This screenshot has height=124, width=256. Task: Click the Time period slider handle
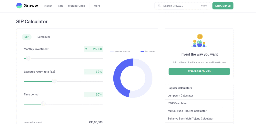click(x=43, y=104)
